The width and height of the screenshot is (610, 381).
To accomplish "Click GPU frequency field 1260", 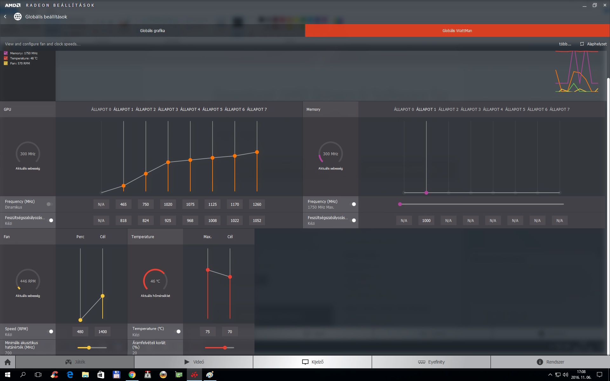I will (257, 204).
